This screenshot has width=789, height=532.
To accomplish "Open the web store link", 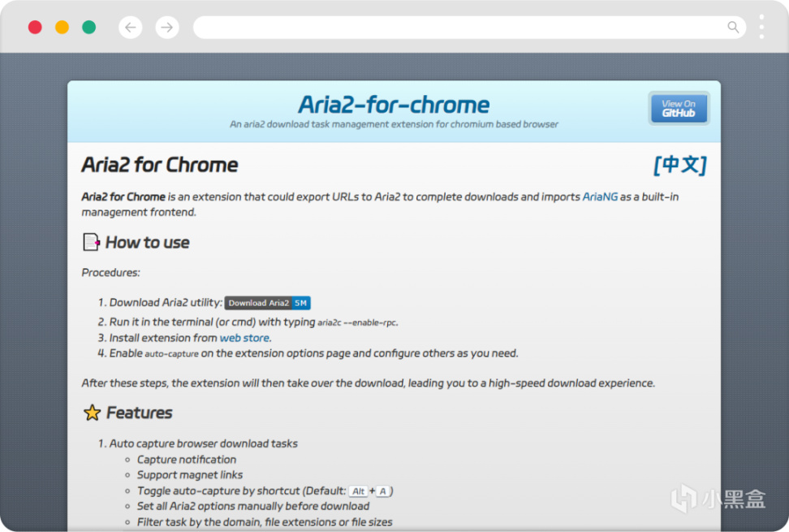I will [244, 338].
